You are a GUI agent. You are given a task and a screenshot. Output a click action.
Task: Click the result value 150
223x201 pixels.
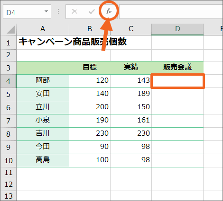coord(131,107)
